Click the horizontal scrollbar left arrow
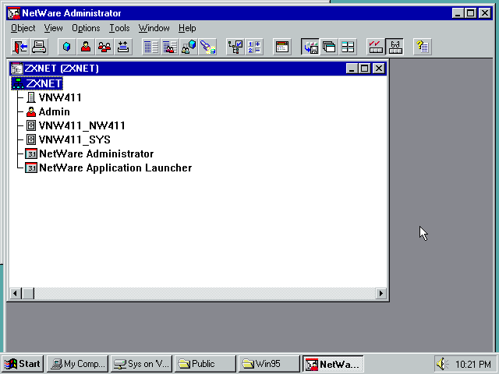The width and height of the screenshot is (499, 374). pyautogui.click(x=16, y=293)
